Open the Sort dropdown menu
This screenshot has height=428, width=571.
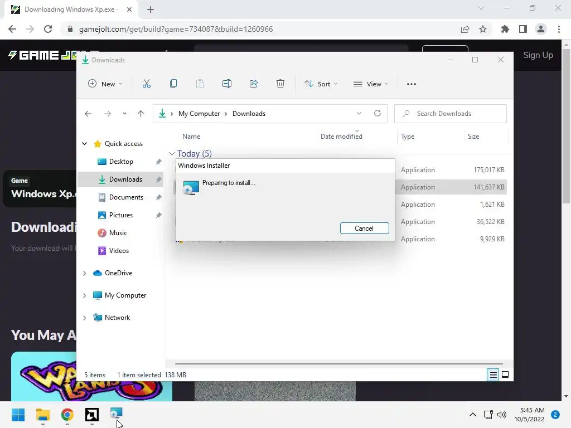coord(321,84)
